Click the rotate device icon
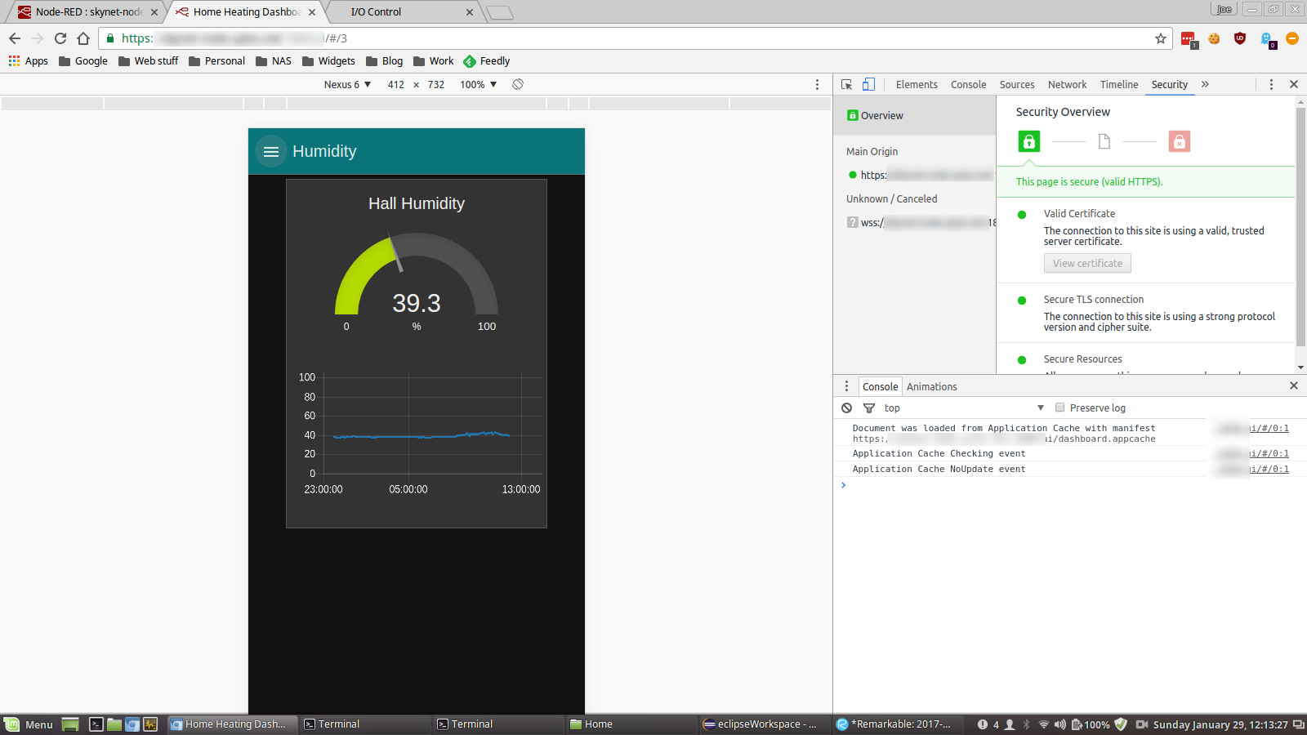Viewport: 1307px width, 735px height. coord(518,84)
